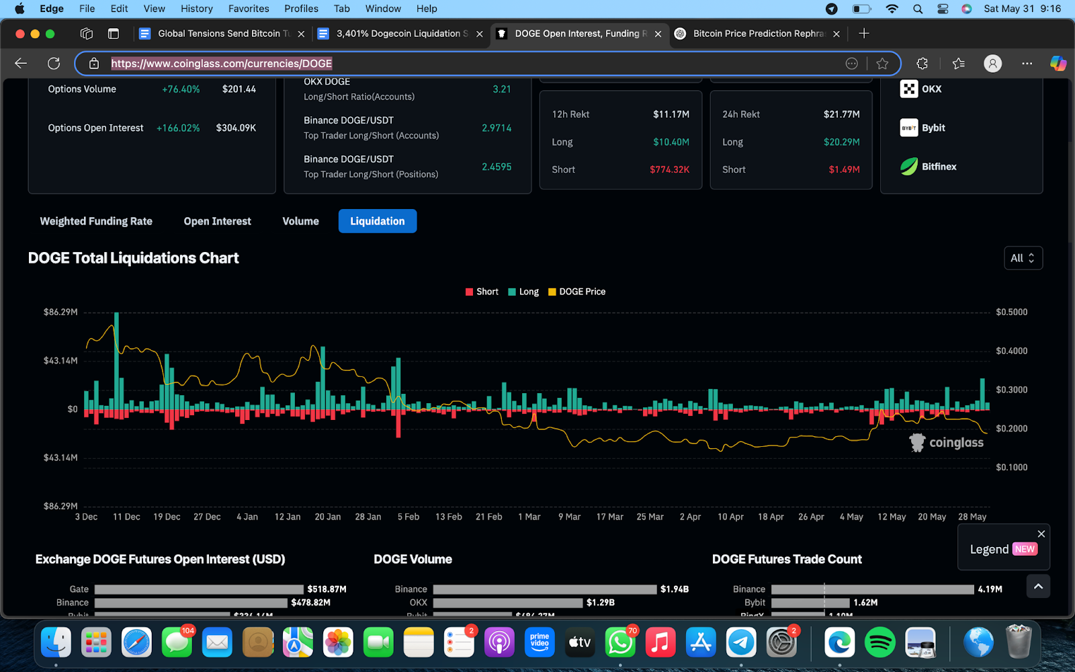Toggle DOGE Price line in chart legend

[x=576, y=292]
